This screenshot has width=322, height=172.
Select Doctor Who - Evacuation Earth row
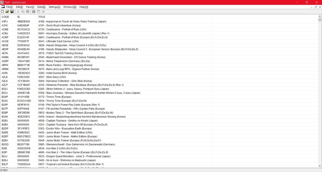pyautogui.click(x=159, y=128)
